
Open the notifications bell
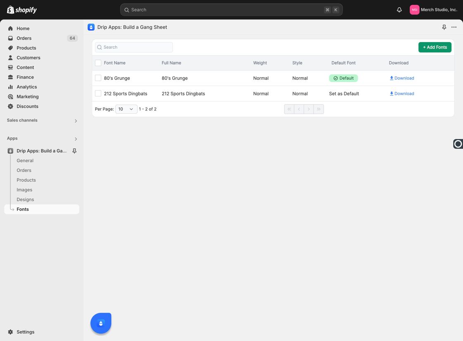399,10
